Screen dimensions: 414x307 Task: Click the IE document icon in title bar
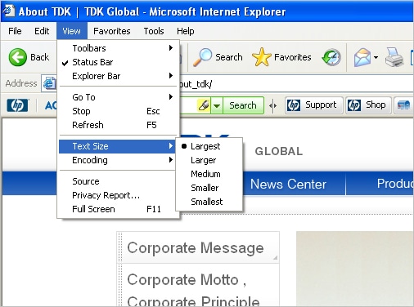(x=8, y=11)
